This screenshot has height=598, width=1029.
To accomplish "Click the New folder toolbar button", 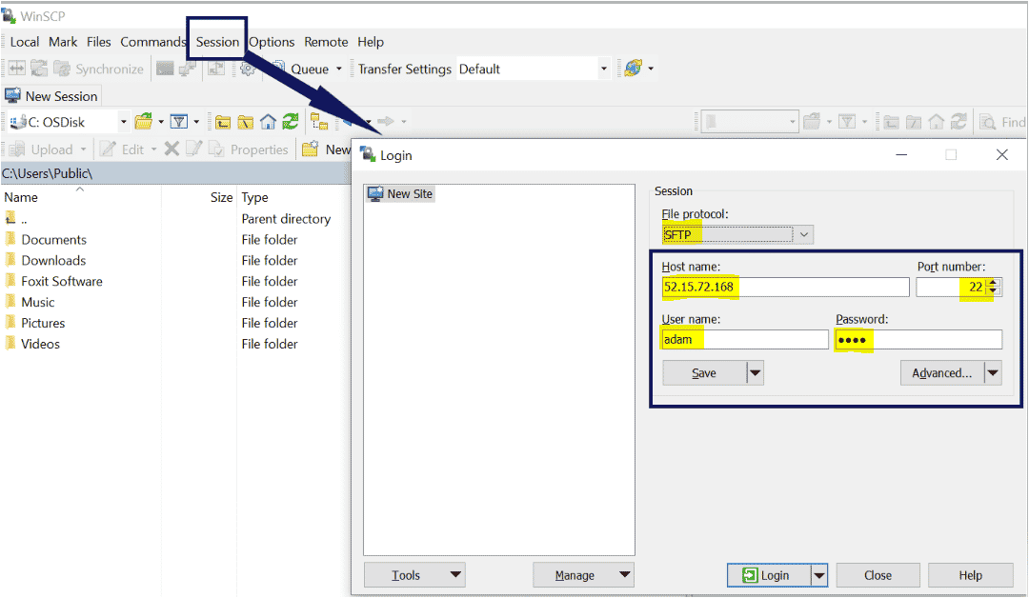I will pyautogui.click(x=327, y=149).
